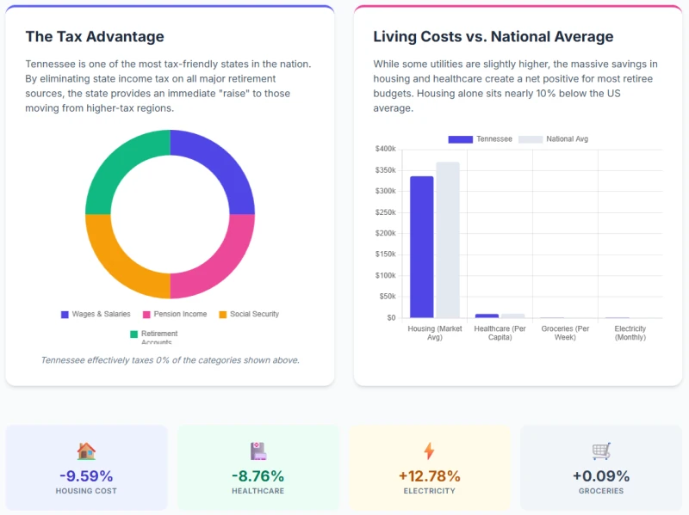Click the heading The Tax Advantage
Screen dimensions: 689x515
coord(95,36)
